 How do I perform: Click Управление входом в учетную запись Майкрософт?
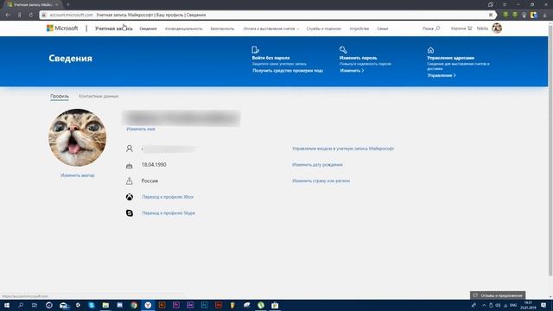coord(343,149)
